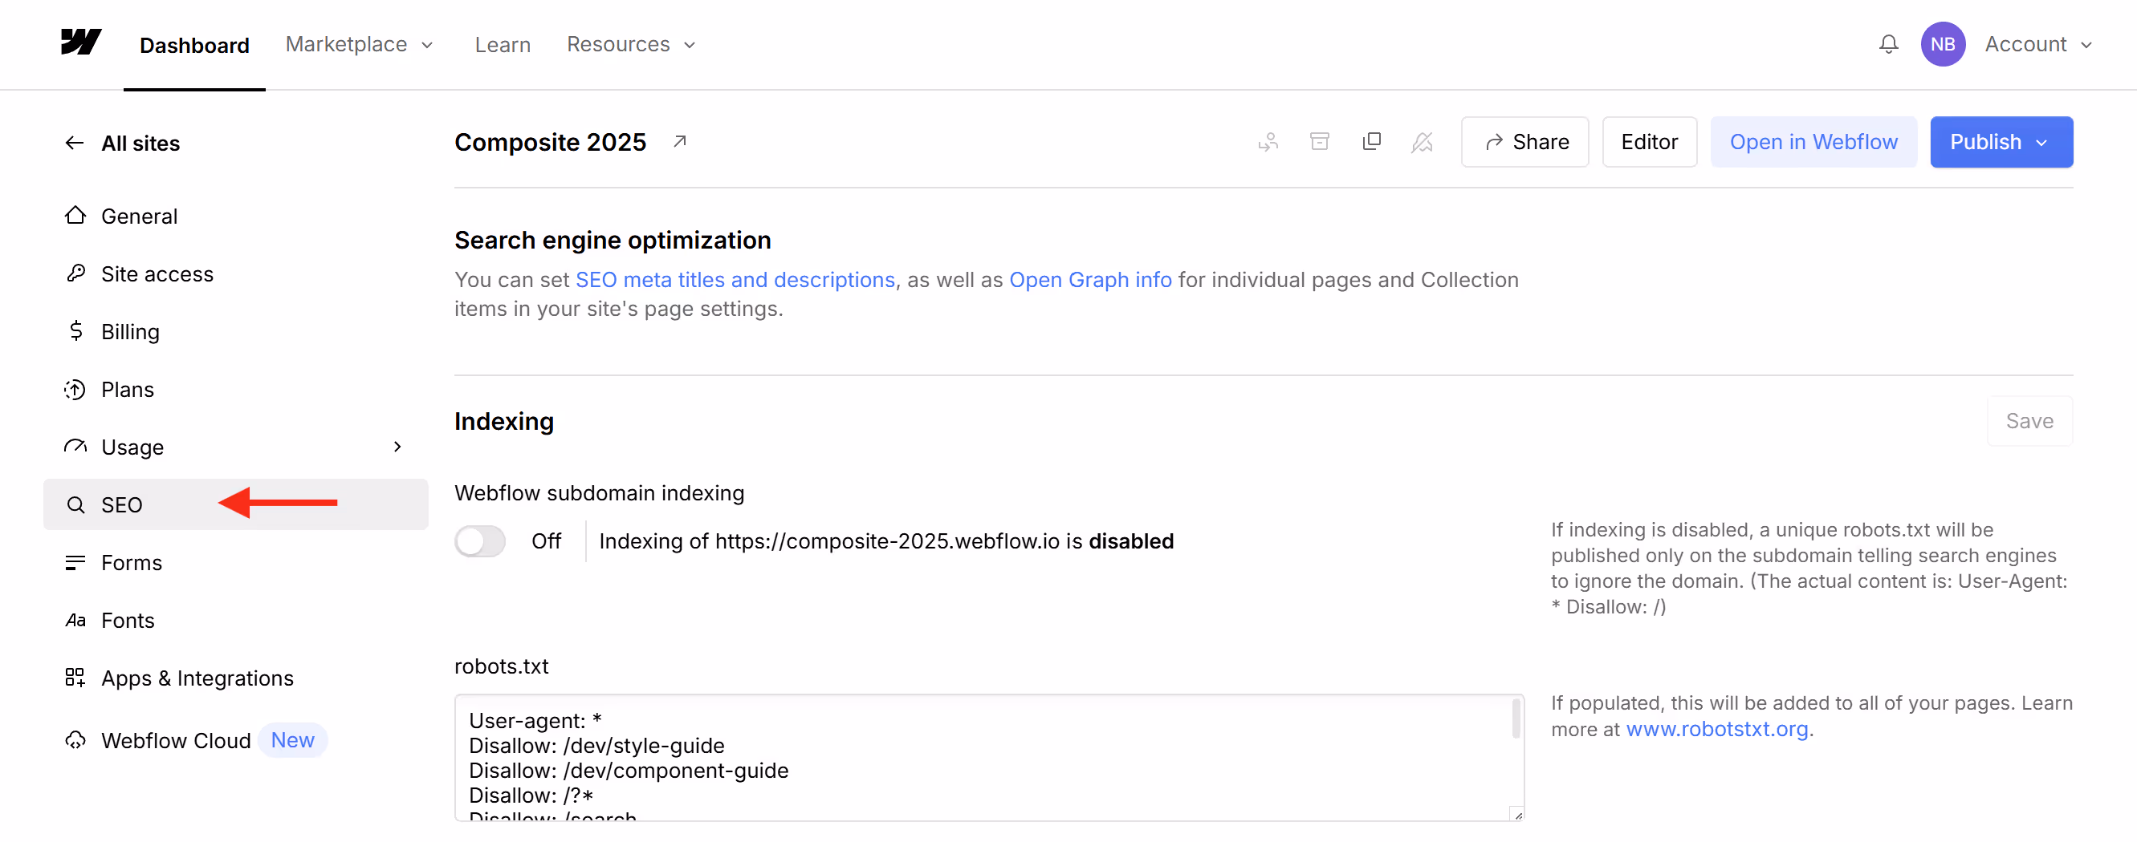
Task: Open notifications bell
Action: pos(1888,44)
